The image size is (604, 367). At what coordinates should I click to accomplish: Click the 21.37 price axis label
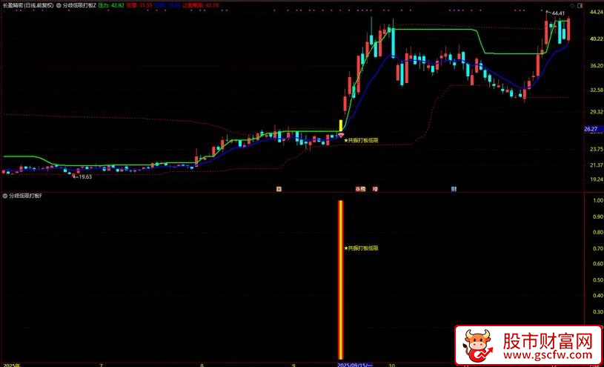[x=597, y=165]
